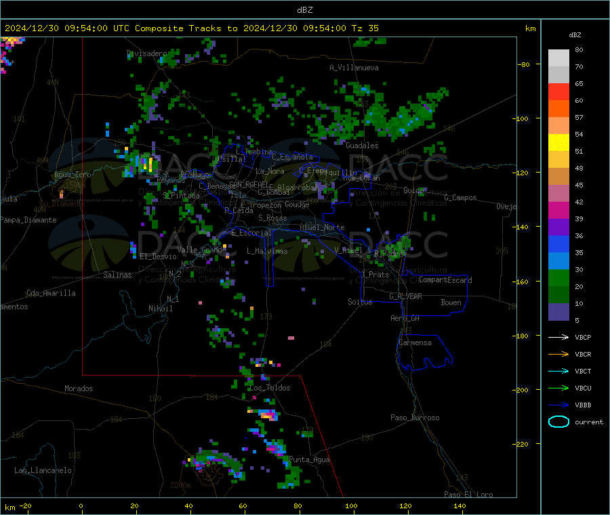This screenshot has height=515, width=610.
Task: Pick the light gray top swatch in dBZ scale
Action: [x=558, y=58]
